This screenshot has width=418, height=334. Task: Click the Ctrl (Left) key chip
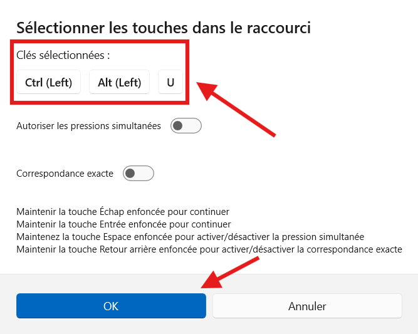[49, 82]
